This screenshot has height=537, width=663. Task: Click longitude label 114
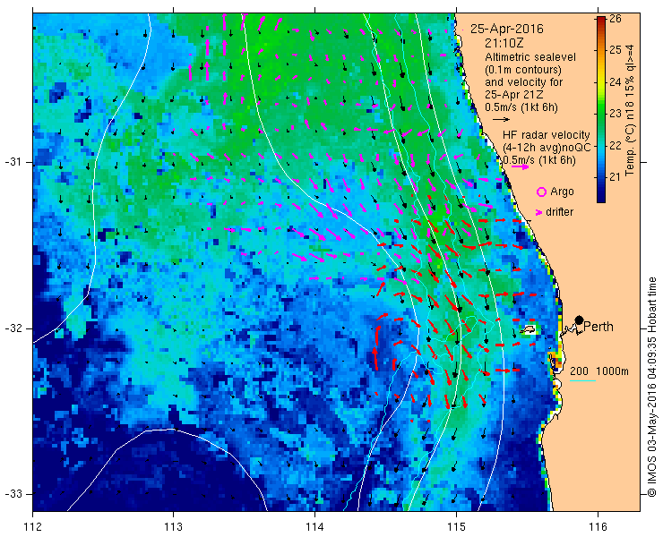(315, 527)
